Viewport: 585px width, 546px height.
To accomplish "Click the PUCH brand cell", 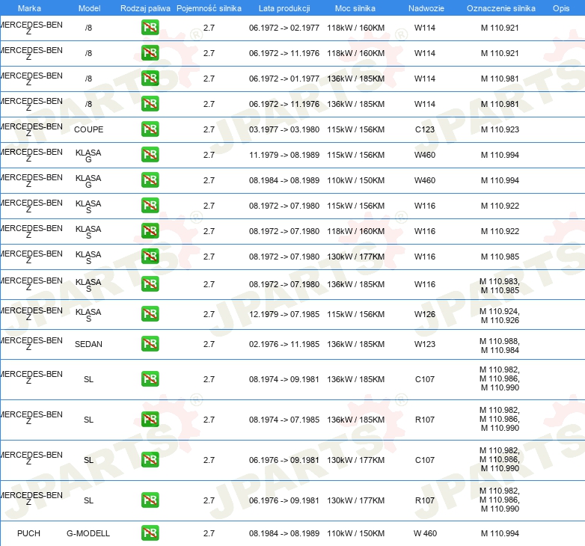I will tap(28, 533).
